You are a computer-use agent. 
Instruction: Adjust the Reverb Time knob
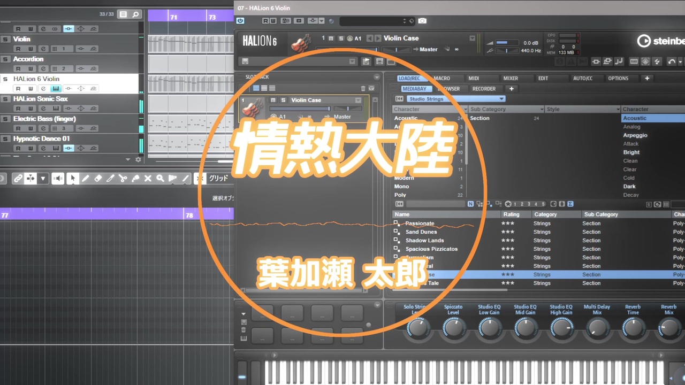[633, 327]
